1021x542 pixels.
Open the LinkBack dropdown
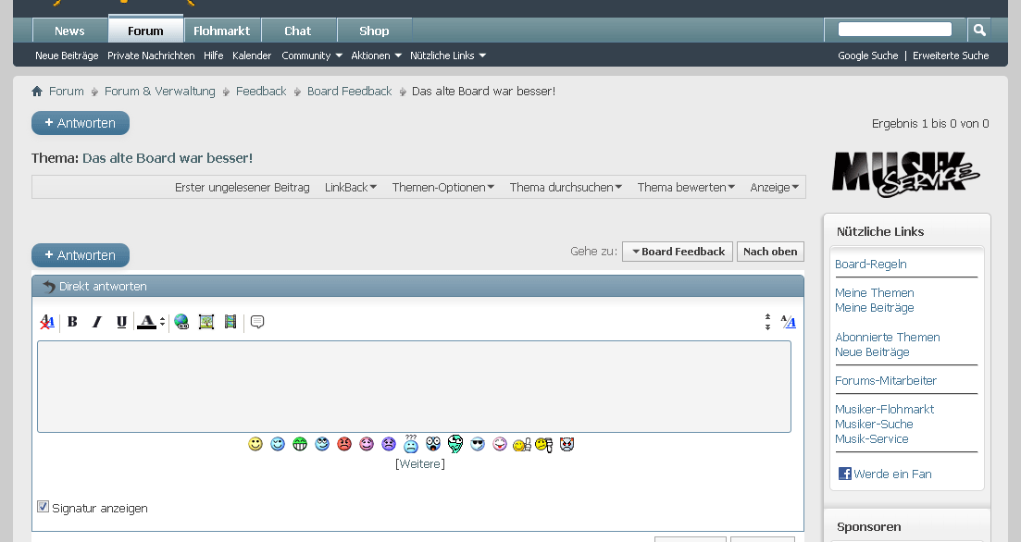click(350, 188)
